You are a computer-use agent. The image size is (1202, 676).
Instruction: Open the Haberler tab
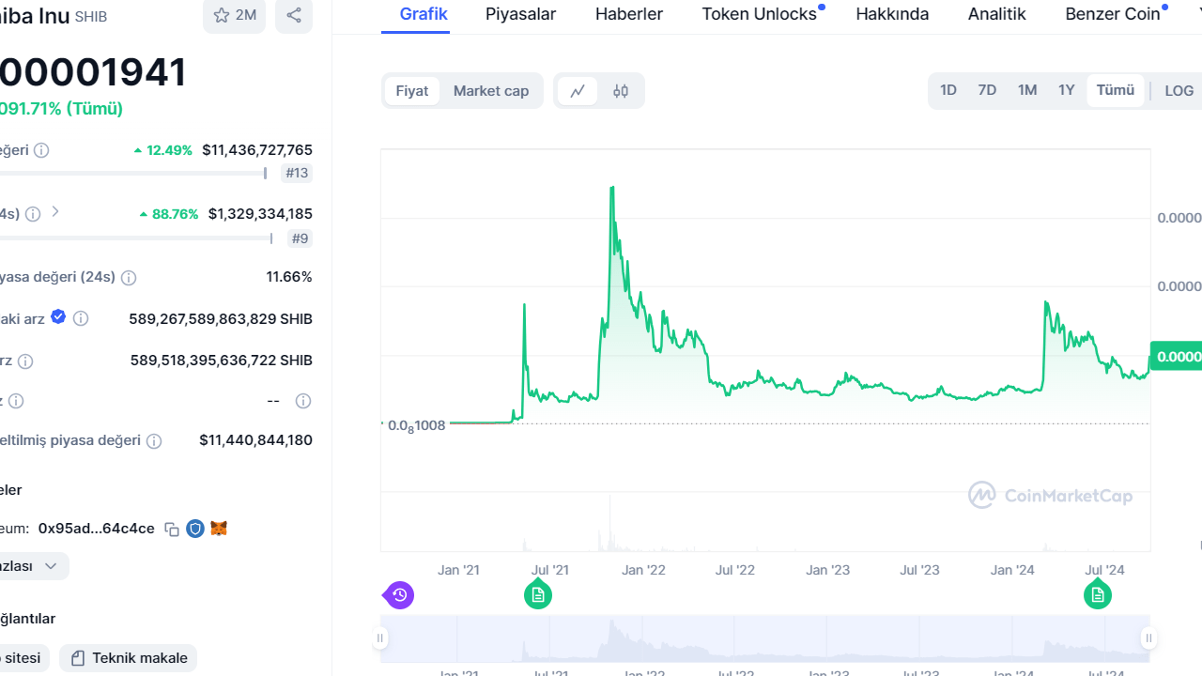click(629, 14)
